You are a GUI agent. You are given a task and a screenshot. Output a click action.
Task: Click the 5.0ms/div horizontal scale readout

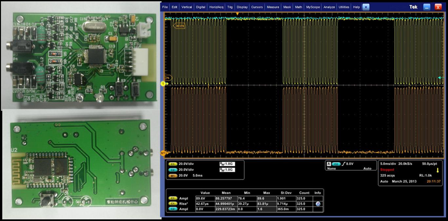point(389,163)
